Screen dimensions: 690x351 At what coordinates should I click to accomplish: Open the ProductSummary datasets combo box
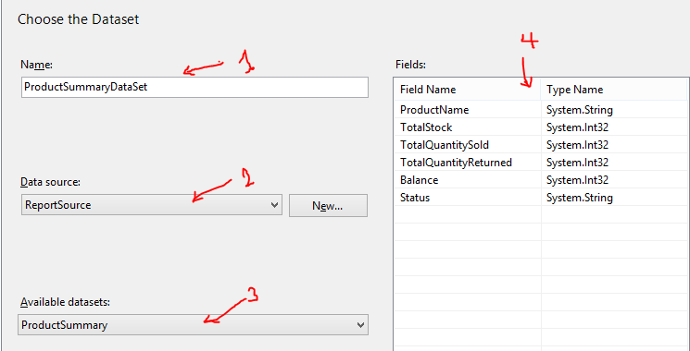tap(193, 325)
